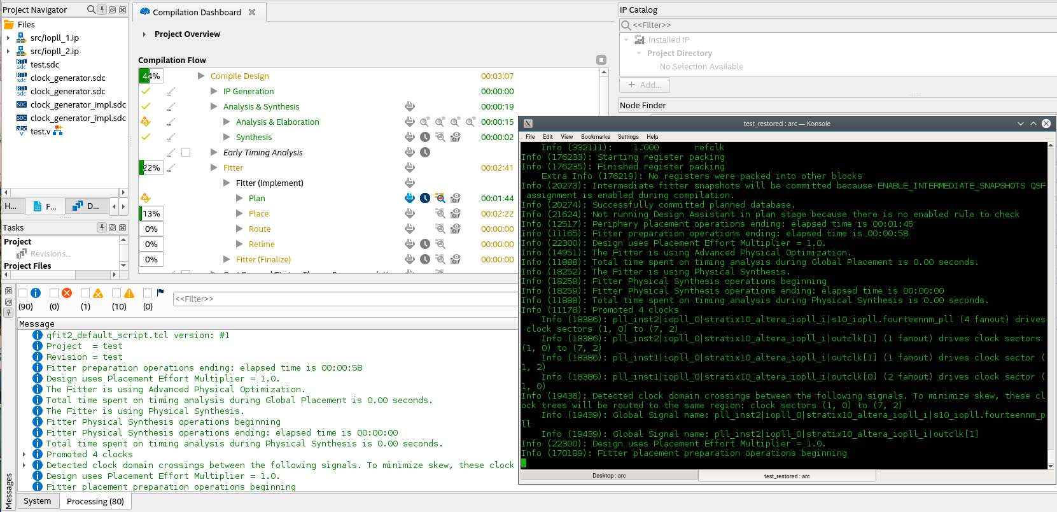Enable the error messages filter checkbox
Viewport: 1057px width, 512px height.
click(x=54, y=293)
